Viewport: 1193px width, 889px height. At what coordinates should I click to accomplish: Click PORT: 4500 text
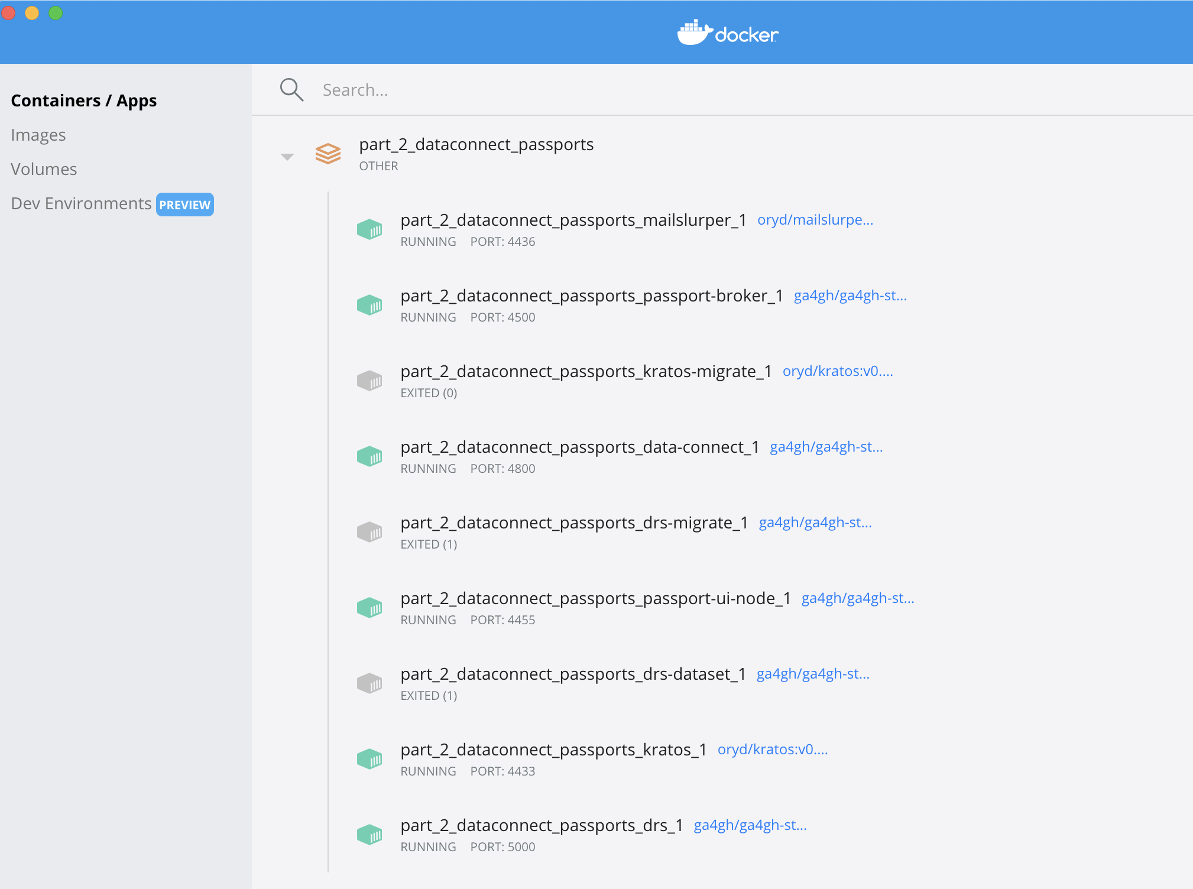[x=503, y=317]
